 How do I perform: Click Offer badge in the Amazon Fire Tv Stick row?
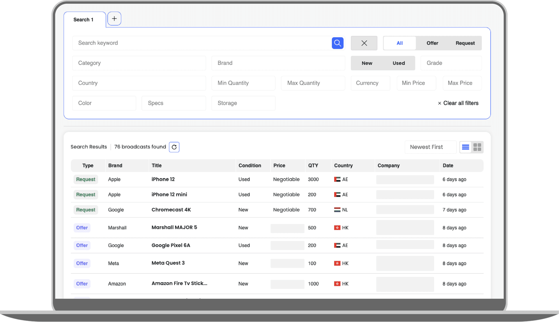tap(82, 284)
